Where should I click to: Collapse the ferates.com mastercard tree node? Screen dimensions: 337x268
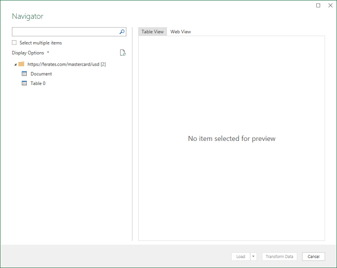click(15, 65)
